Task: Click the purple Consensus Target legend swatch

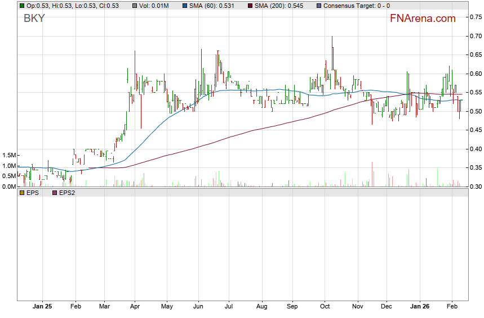Action: tap(319, 6)
